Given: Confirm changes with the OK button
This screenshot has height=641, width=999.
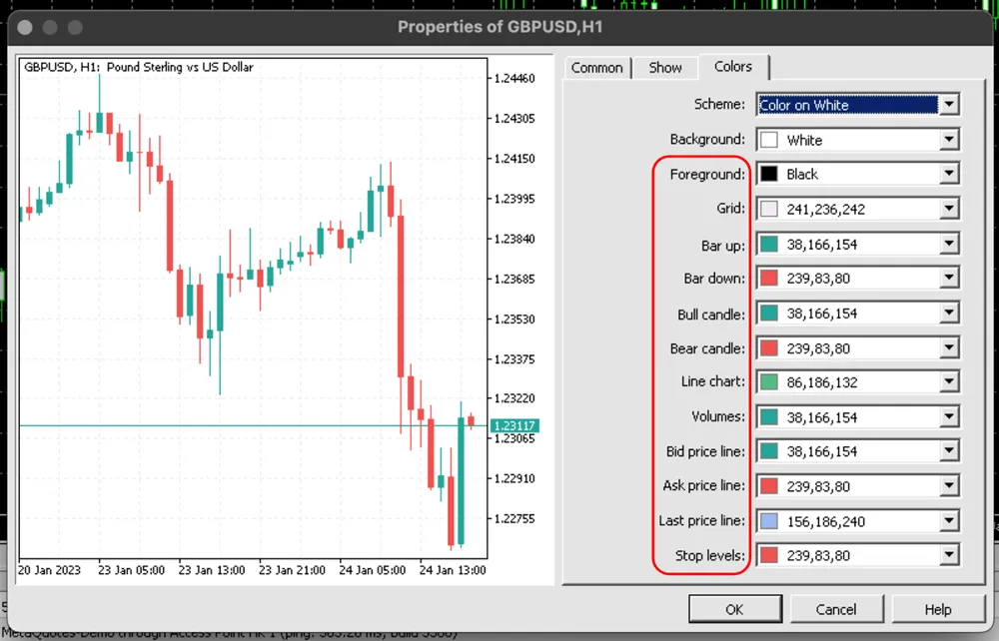Looking at the screenshot, I should click(734, 609).
